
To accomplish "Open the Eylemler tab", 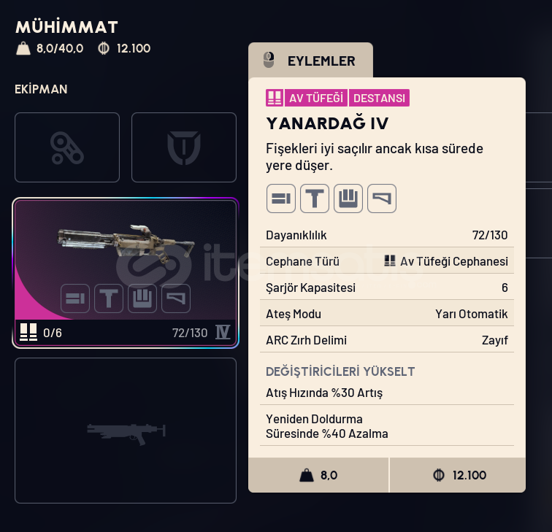I will click(310, 61).
